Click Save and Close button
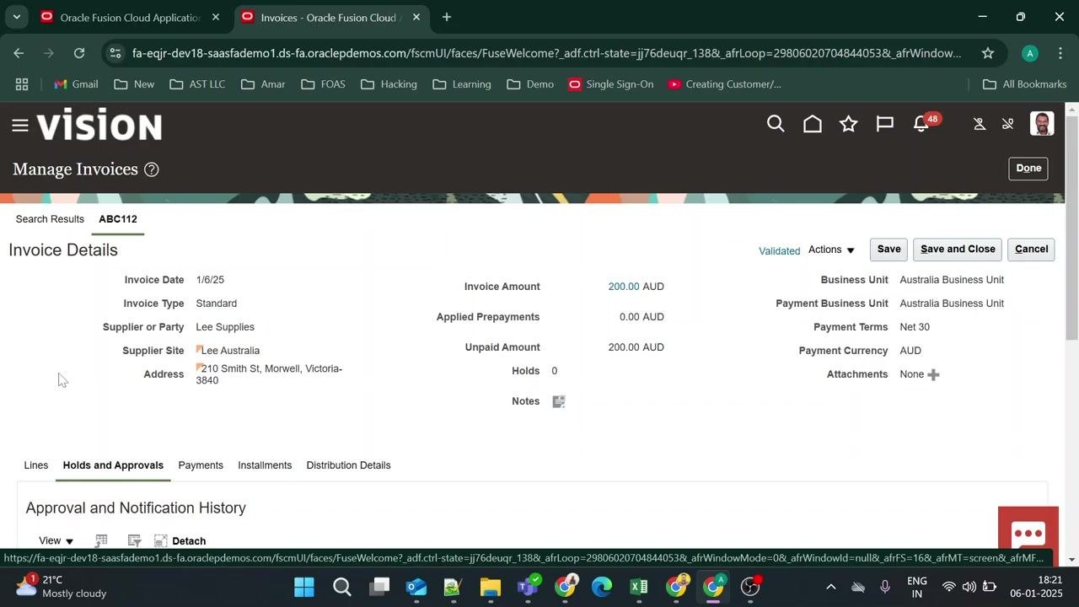The image size is (1079, 607). pyautogui.click(x=958, y=250)
